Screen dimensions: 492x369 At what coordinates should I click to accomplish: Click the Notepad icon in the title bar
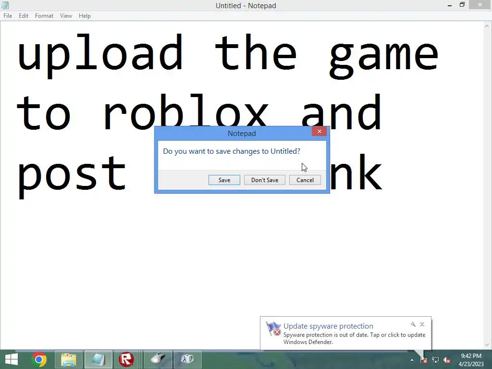tap(5, 5)
